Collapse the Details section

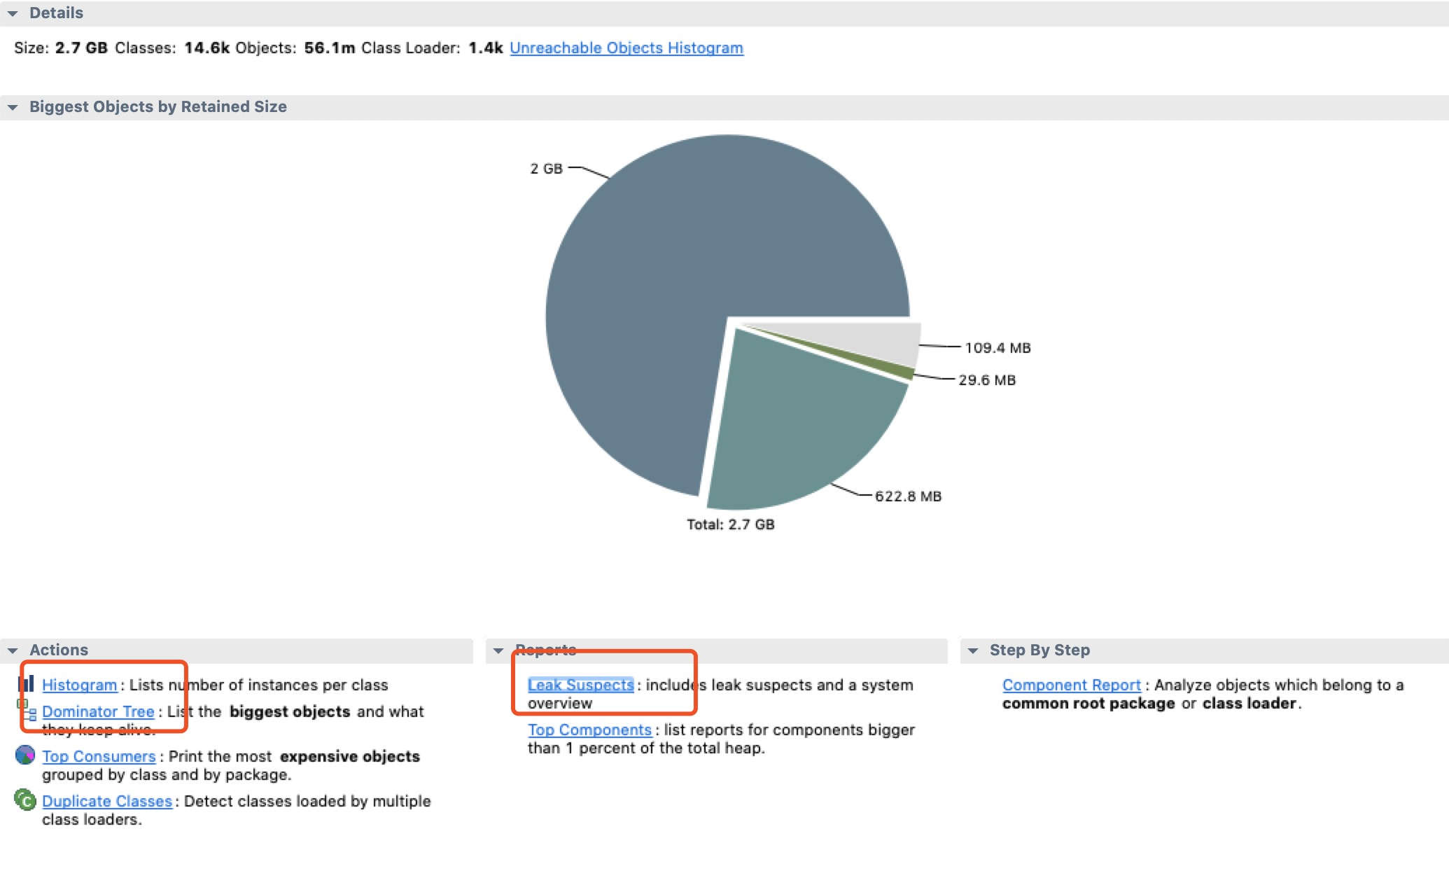tap(13, 13)
